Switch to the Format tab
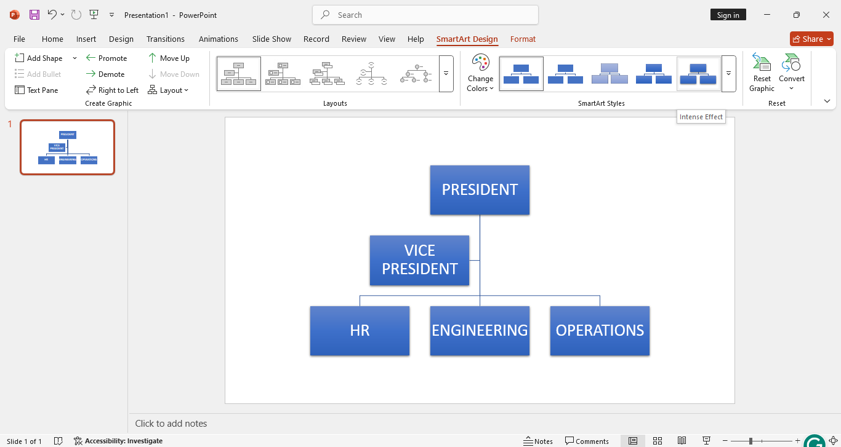This screenshot has height=447, width=841. click(x=523, y=39)
